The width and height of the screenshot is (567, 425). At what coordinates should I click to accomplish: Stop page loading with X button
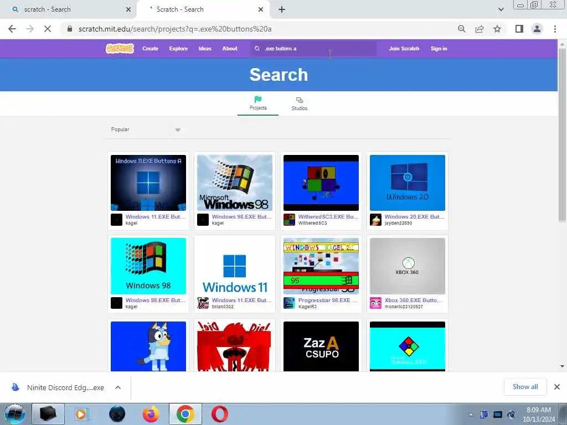point(48,29)
